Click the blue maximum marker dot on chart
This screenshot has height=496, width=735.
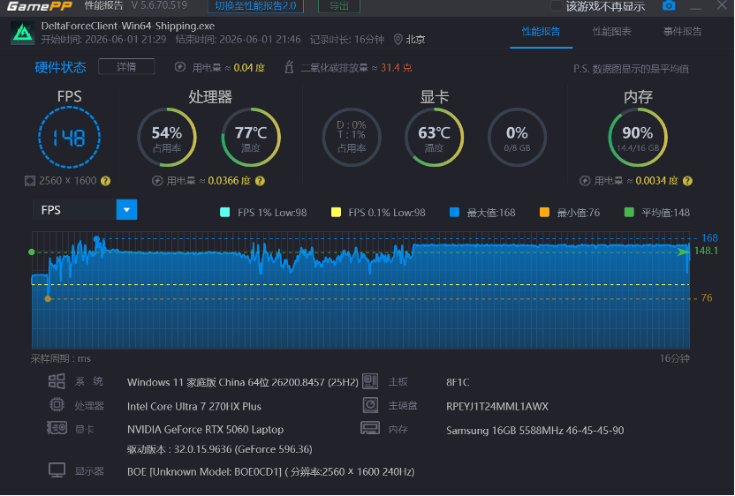(x=96, y=239)
